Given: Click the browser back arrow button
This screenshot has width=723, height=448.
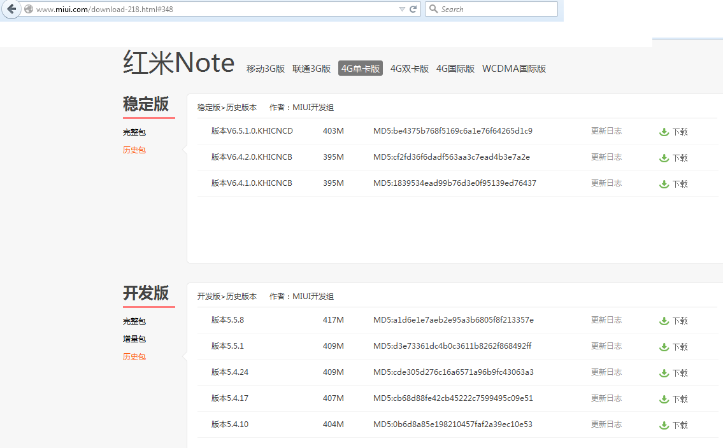Looking at the screenshot, I should click(11, 9).
